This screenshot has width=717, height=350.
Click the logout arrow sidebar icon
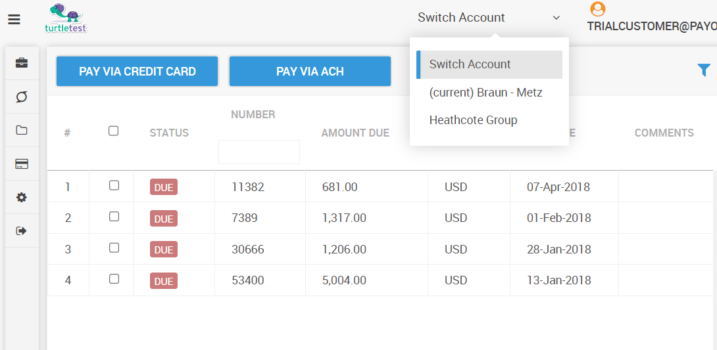(22, 231)
